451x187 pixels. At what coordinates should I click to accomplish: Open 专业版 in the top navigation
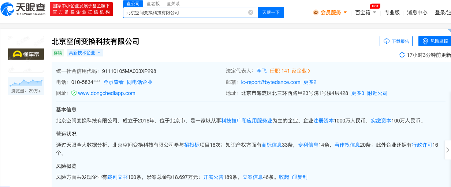point(392,12)
